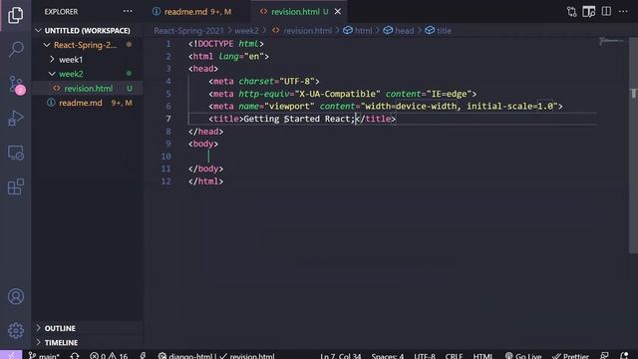Screen dimensions: 638x359
Task: Open the Run and Debug view
Action: (16, 119)
